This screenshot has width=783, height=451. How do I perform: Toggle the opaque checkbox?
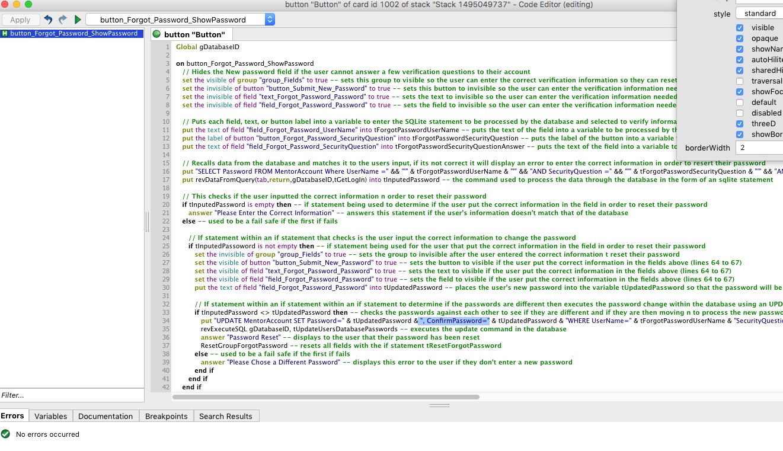point(740,39)
